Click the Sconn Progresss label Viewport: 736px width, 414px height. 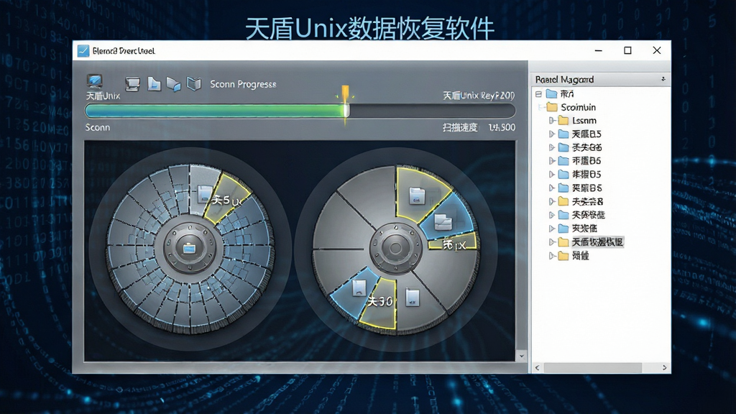[x=243, y=84]
